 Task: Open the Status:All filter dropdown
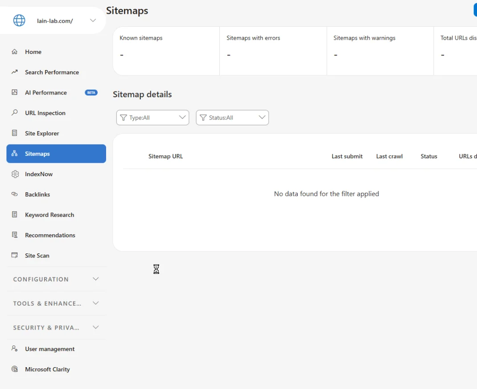[x=232, y=118]
